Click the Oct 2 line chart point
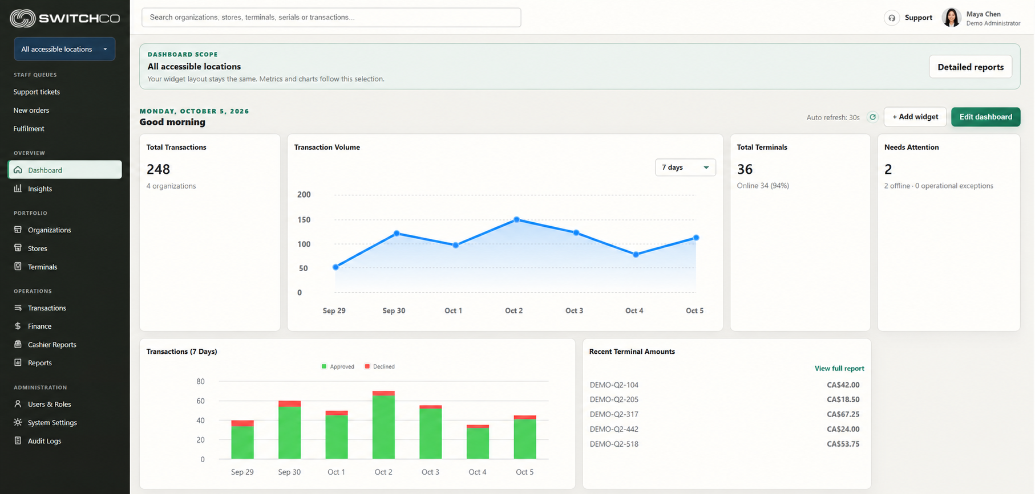1035x494 pixels. (516, 219)
